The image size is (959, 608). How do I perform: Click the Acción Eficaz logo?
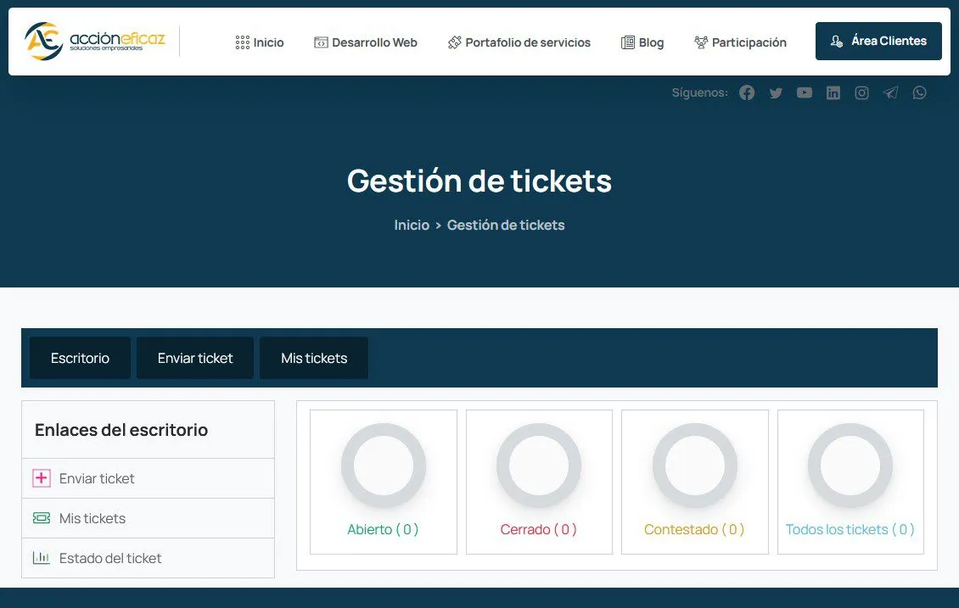(95, 41)
